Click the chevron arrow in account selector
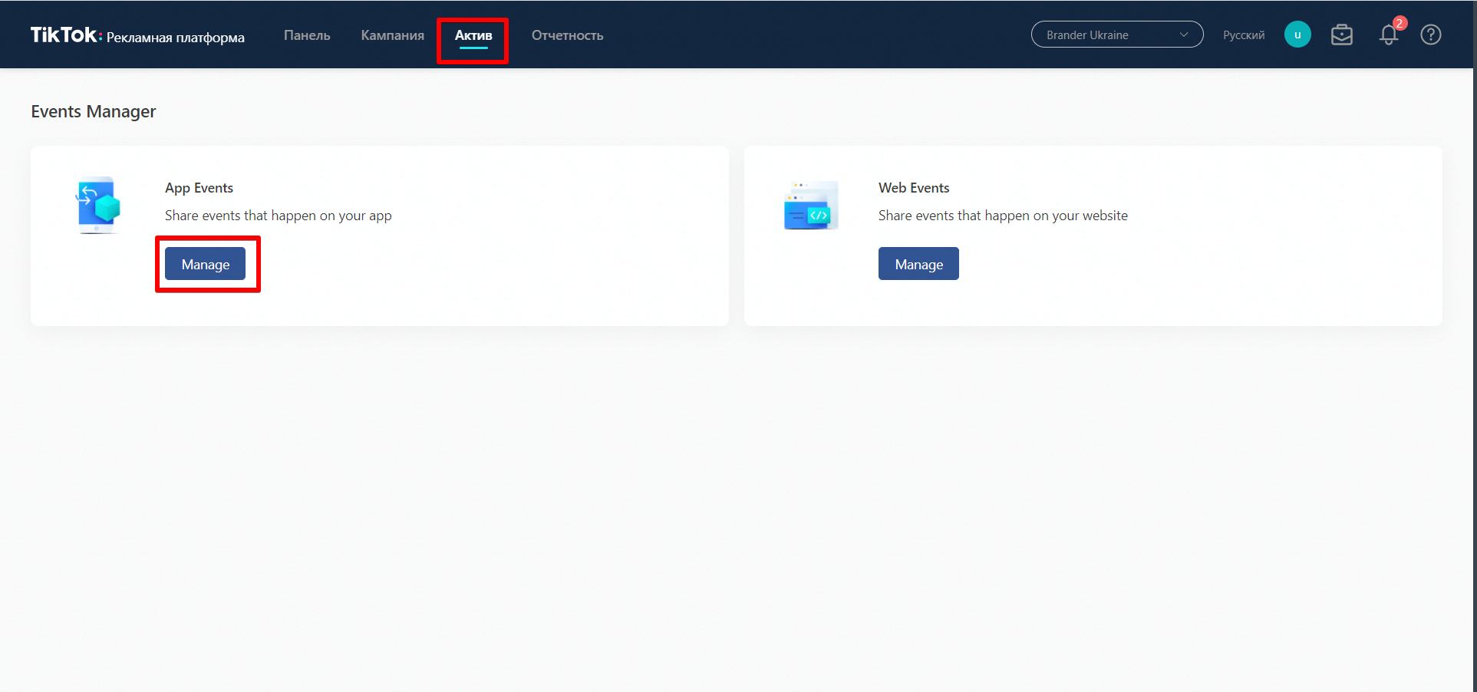The image size is (1477, 692). point(1183,35)
